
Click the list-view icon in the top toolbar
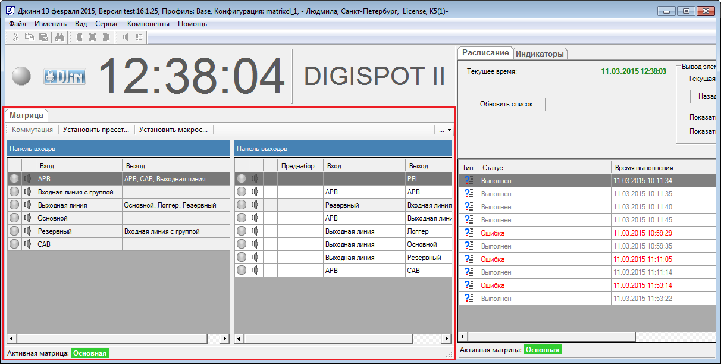139,37
